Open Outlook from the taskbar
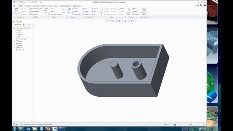 click(x=28, y=129)
